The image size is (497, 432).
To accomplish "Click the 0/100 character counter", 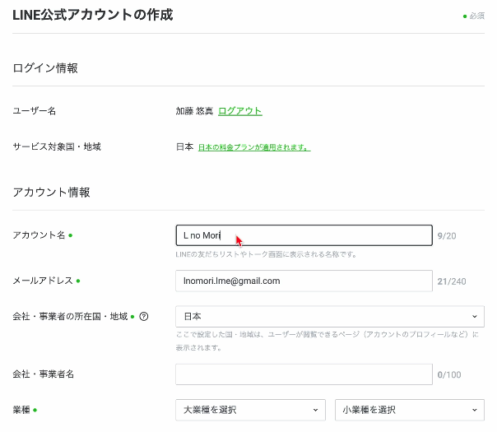I will pos(449,374).
